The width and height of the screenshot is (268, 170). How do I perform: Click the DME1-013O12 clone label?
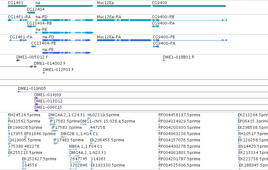pyautogui.click(x=48, y=101)
